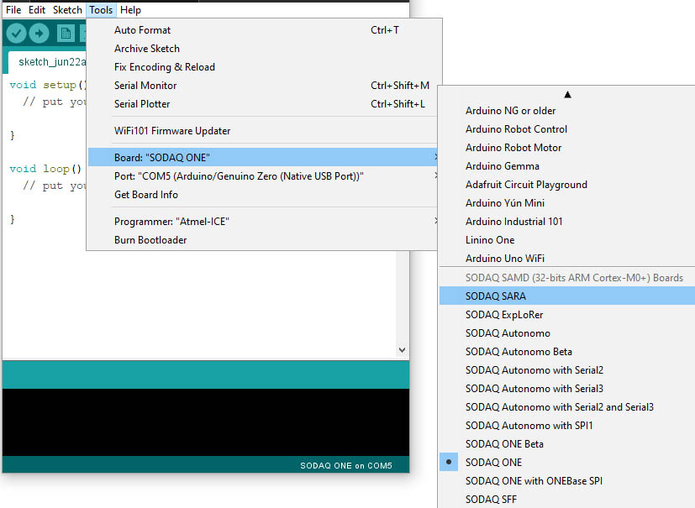Launch WiFi101 Firmware Updater

pos(171,131)
